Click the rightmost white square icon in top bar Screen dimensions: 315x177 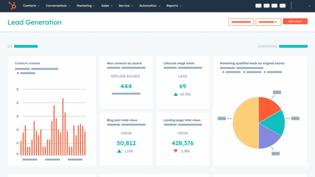click(x=282, y=6)
